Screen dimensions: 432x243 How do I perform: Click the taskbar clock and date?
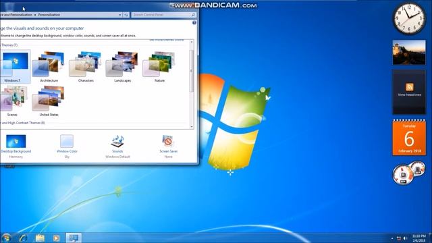(418, 238)
